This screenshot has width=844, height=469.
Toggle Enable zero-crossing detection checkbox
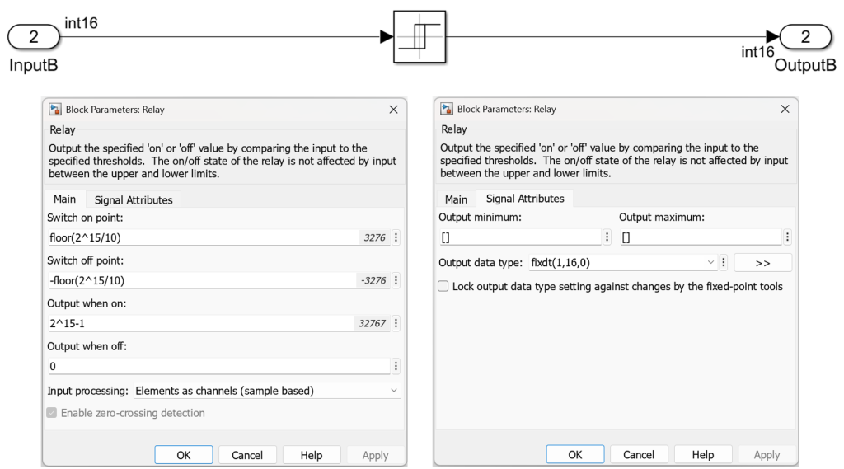tap(52, 413)
